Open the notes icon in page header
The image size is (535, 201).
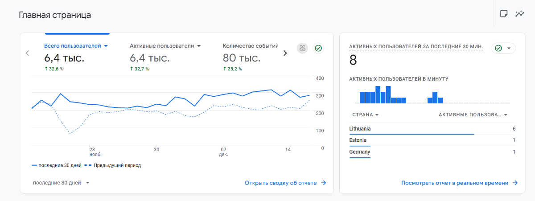pyautogui.click(x=504, y=14)
